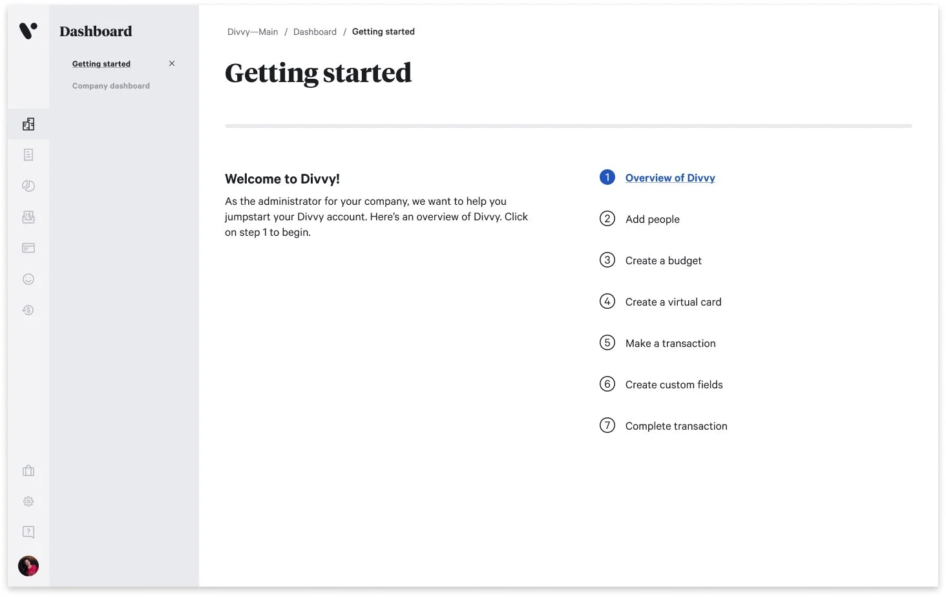Click the user profile avatar
This screenshot has height=597, width=946.
click(x=28, y=566)
